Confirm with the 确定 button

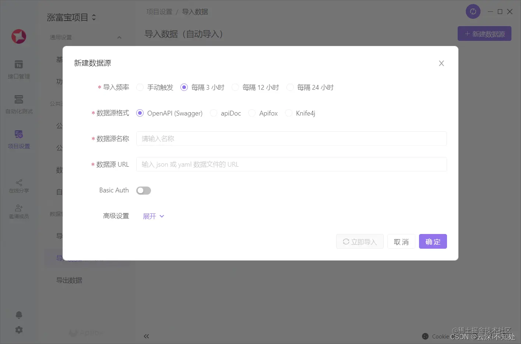(433, 242)
